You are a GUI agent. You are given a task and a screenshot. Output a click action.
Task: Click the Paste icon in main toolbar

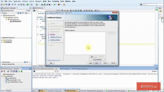coord(24,5)
